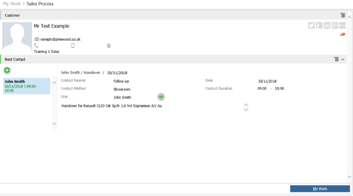Click the red car vehicle icon
The image size is (353, 196).
(342, 34)
